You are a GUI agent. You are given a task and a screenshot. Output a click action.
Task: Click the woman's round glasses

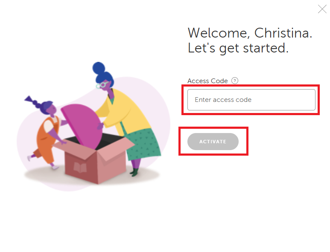[x=102, y=85]
